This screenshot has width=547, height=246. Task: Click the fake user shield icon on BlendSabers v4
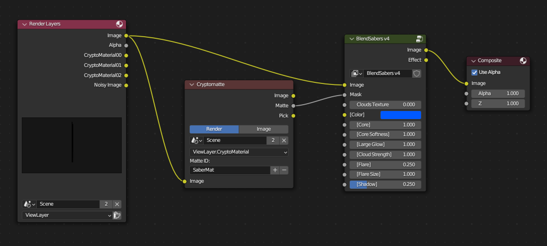[x=417, y=73]
